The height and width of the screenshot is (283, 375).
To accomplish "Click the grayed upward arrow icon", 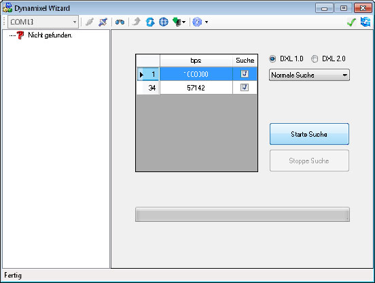I will pos(137,22).
